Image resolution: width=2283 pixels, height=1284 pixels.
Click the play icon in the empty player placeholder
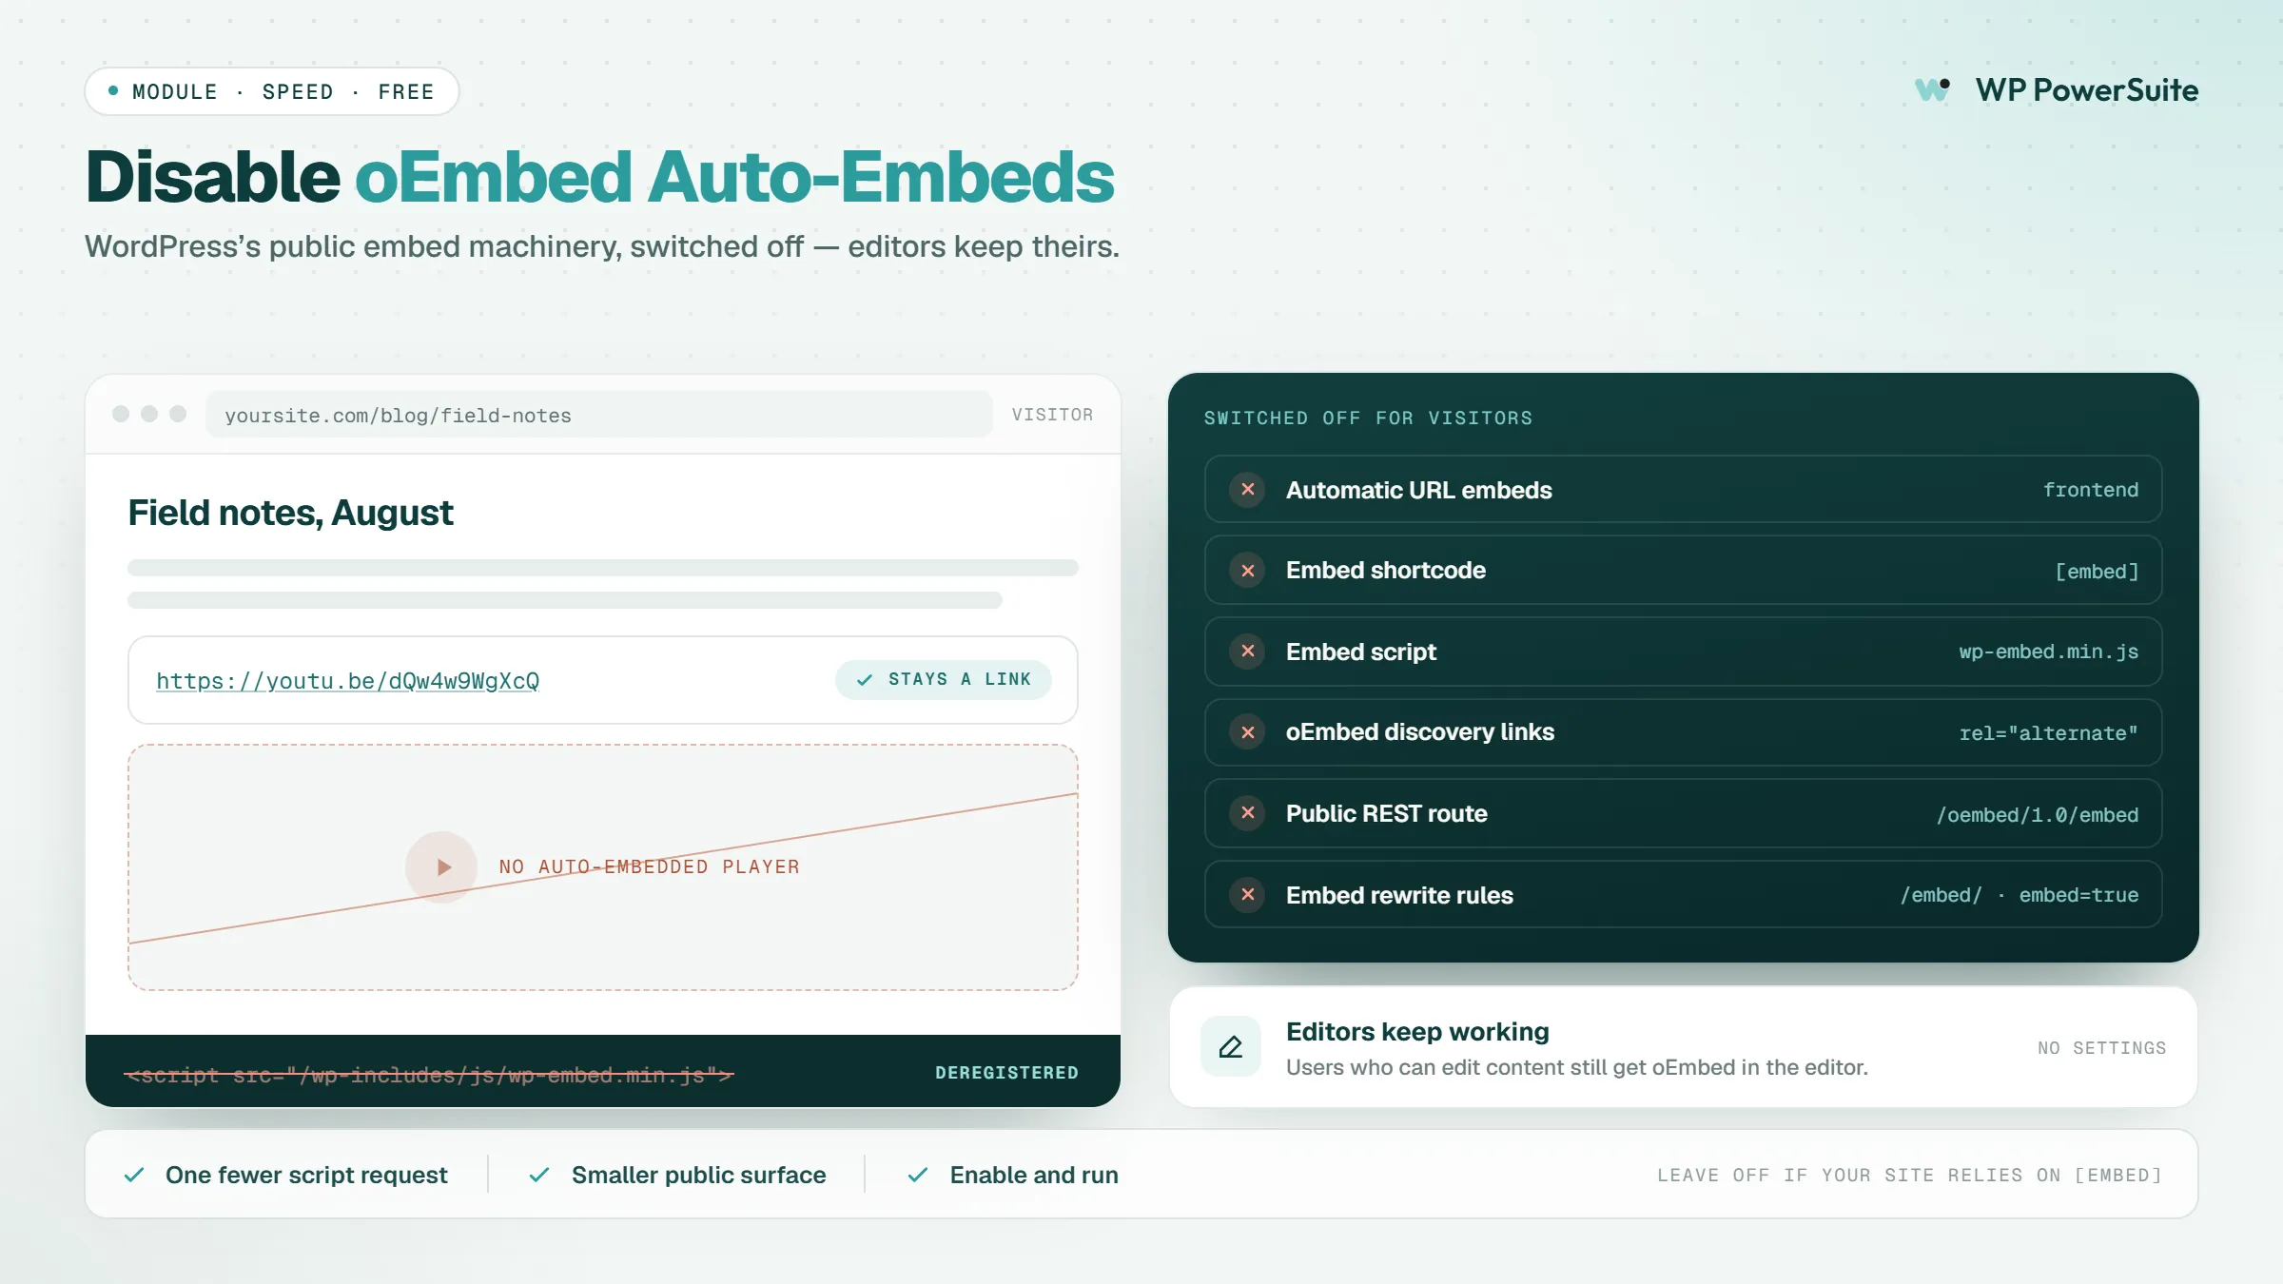[x=441, y=867]
